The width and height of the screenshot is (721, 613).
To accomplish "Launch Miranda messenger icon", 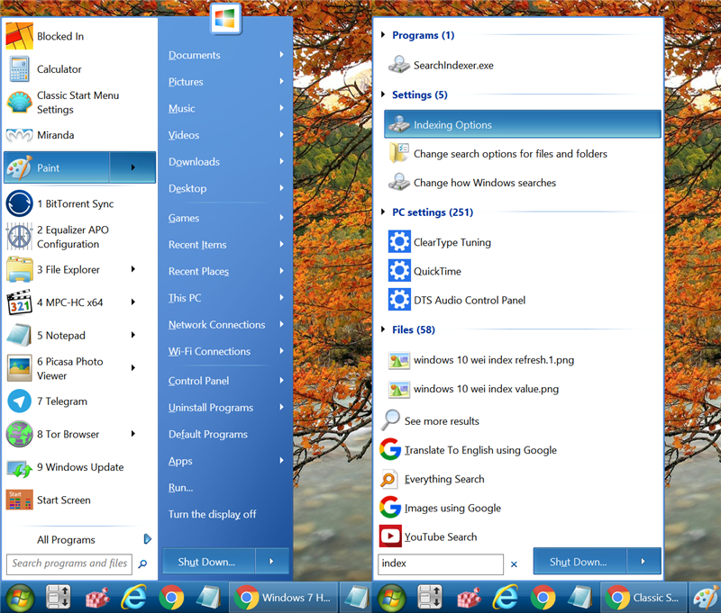I will point(19,135).
